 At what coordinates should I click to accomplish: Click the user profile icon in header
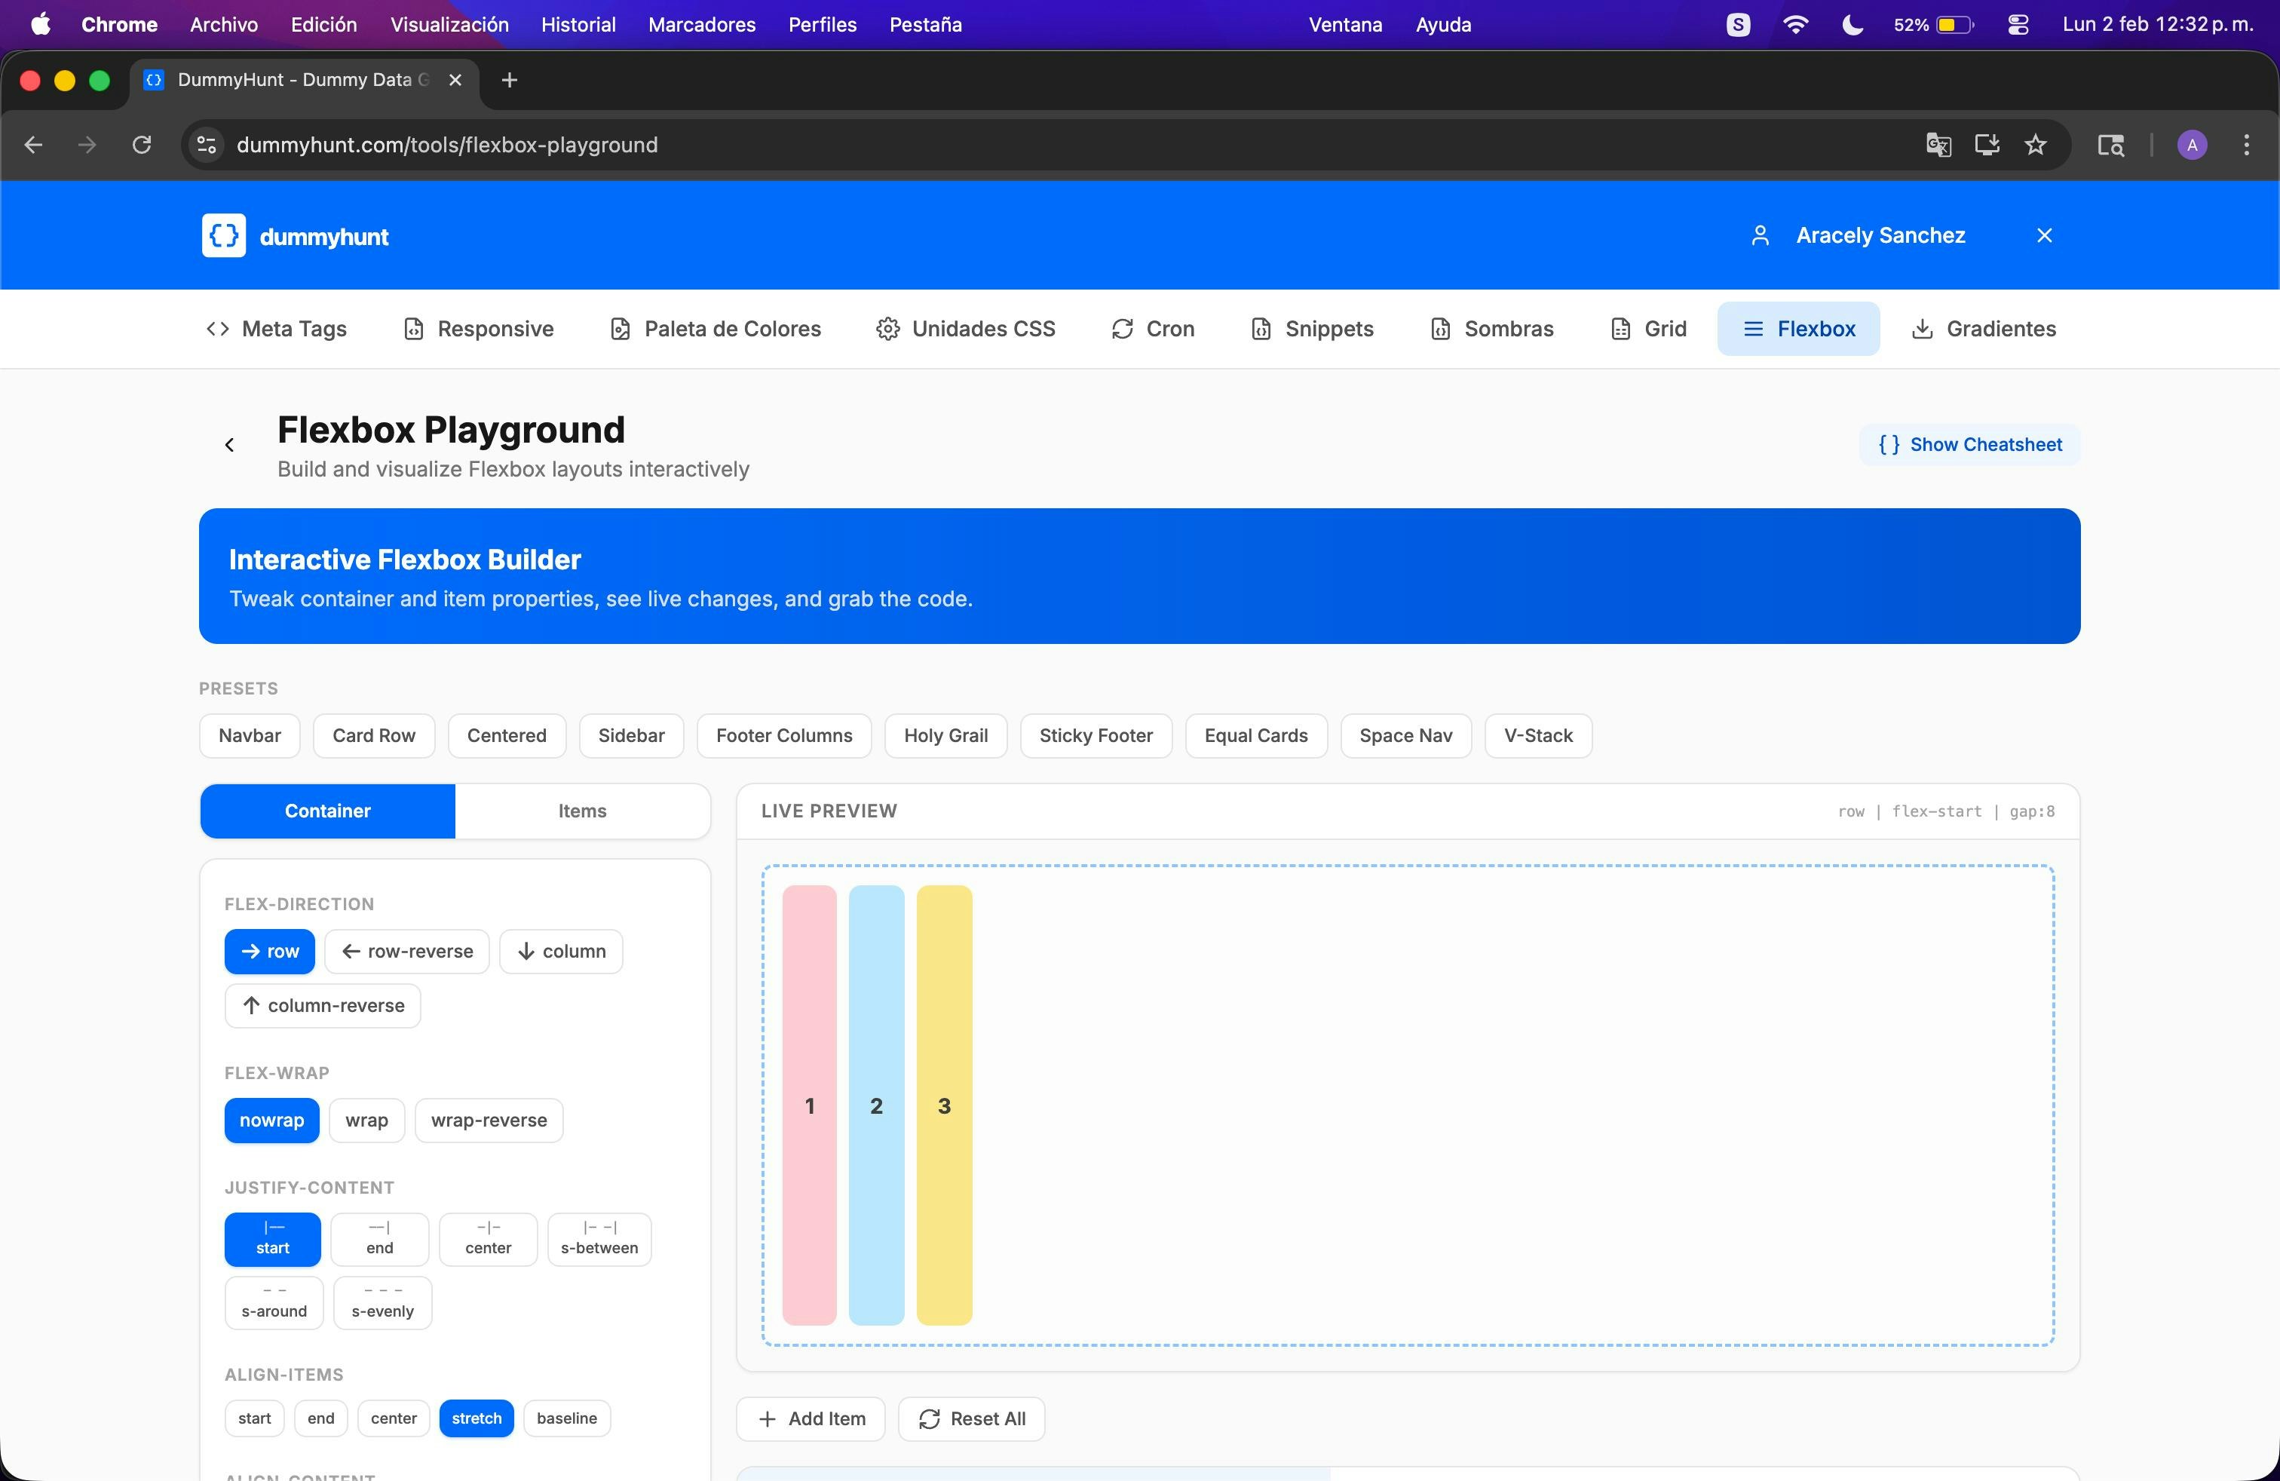1760,236
